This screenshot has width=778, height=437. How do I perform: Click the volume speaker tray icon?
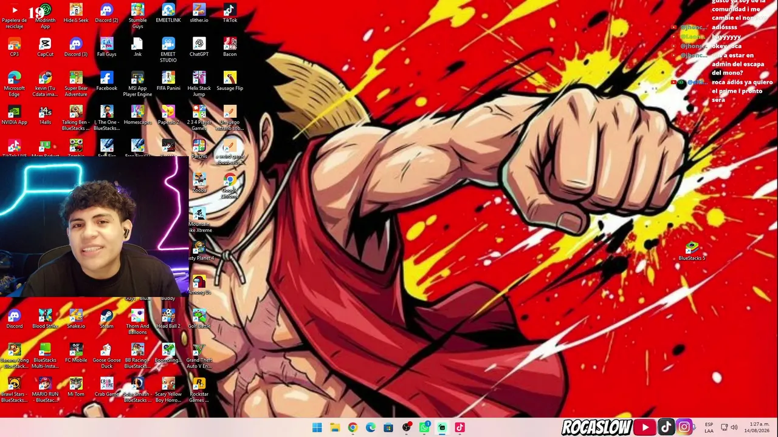click(734, 427)
